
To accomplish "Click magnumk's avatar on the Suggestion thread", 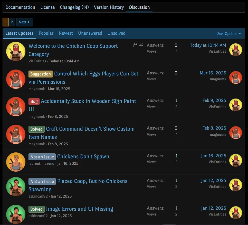I will click(16, 79).
